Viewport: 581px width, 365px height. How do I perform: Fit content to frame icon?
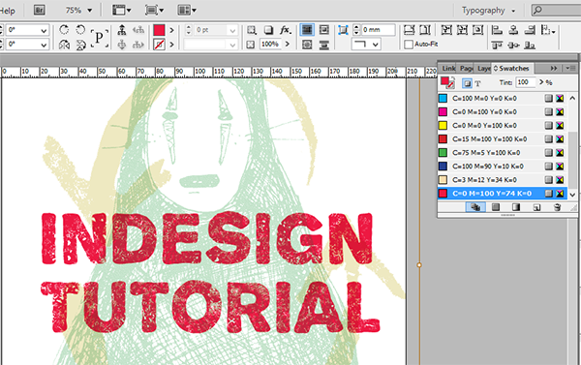[446, 30]
